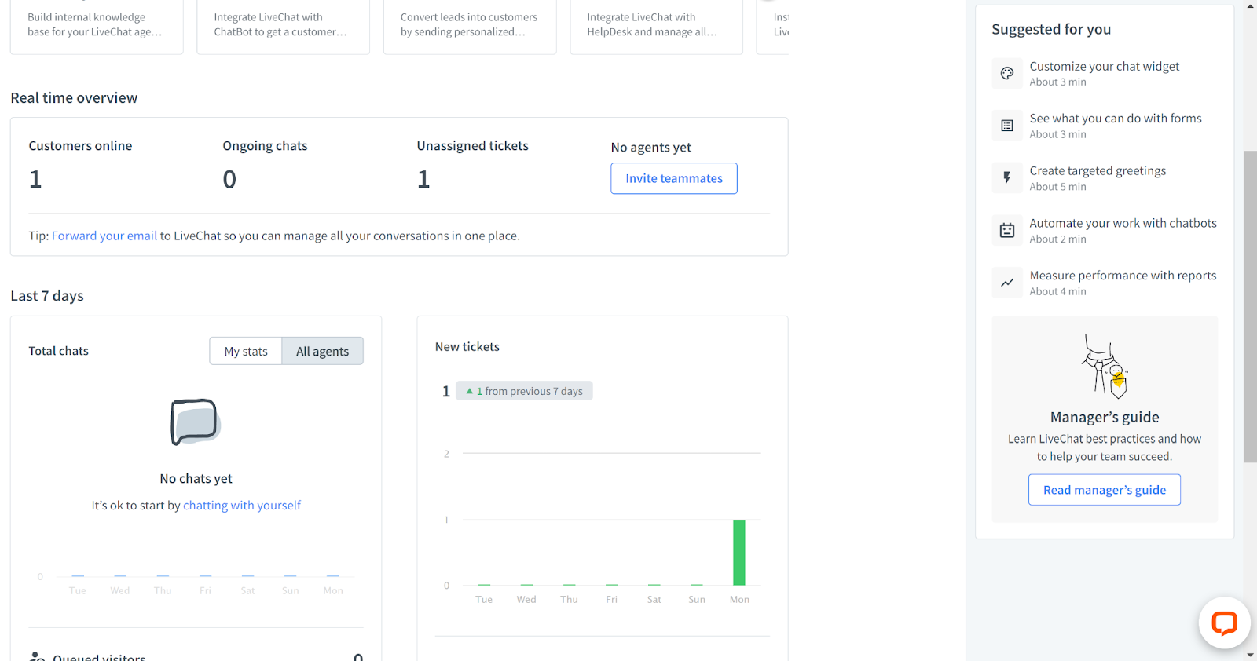This screenshot has height=661, width=1257.
Task: Click the palette icon for chat widget customization
Action: pos(1006,74)
